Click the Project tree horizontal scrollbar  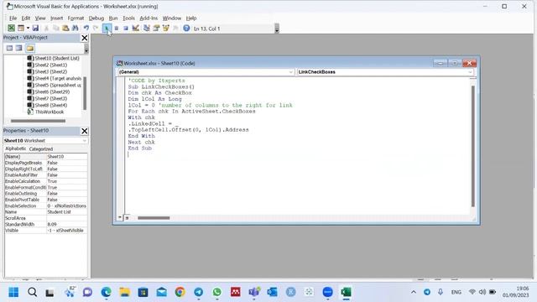[x=38, y=121]
